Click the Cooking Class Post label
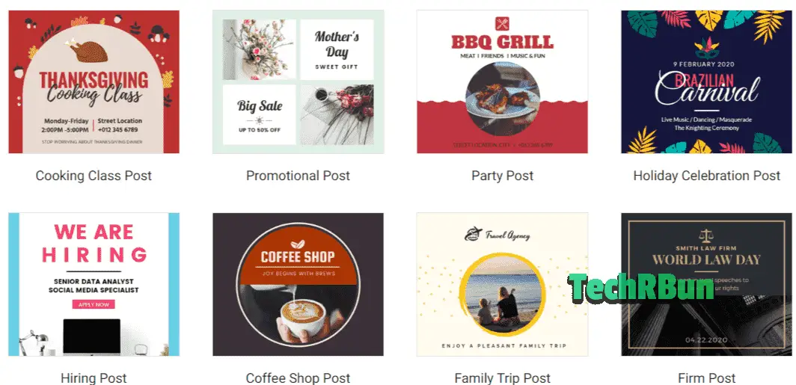This screenshot has width=796, height=385. pos(94,176)
